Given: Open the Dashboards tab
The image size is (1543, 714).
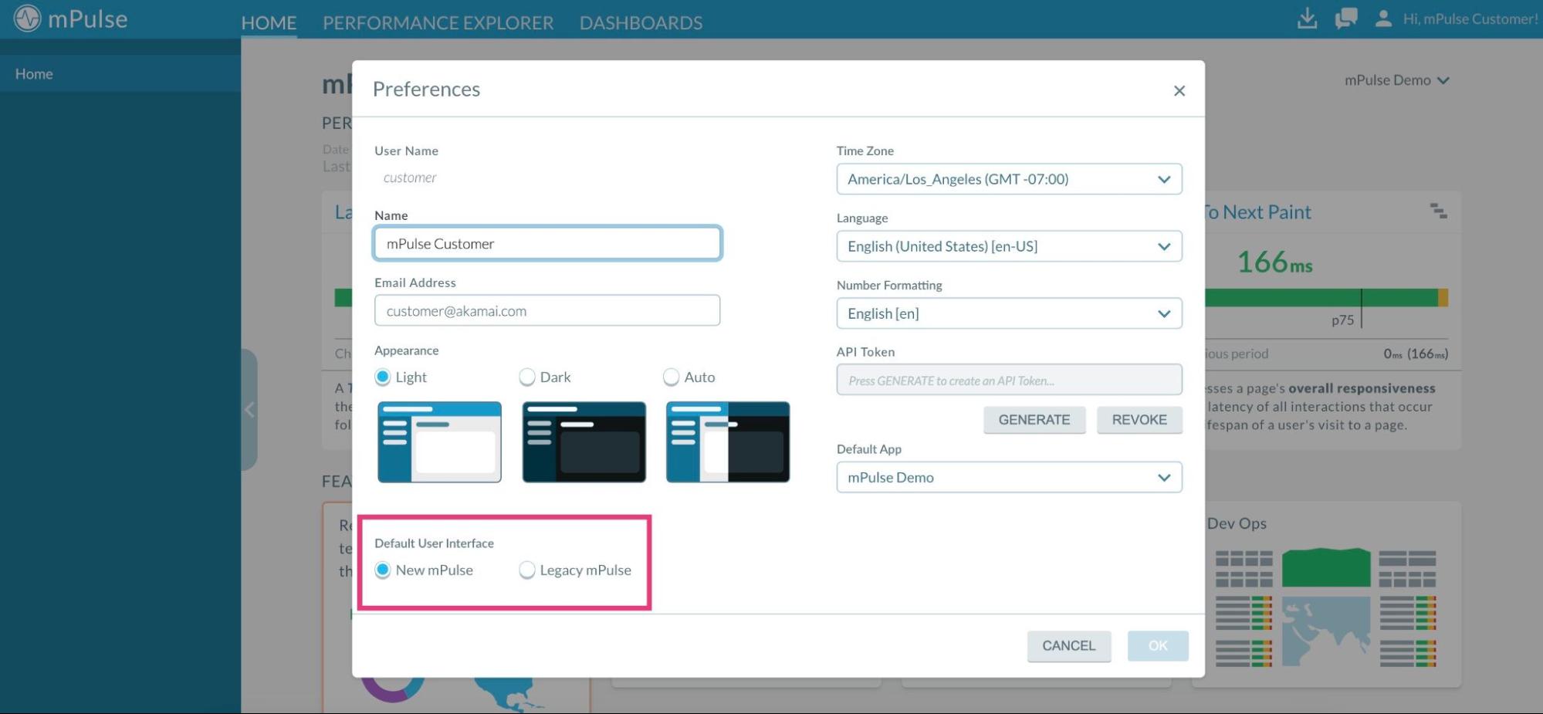Looking at the screenshot, I should (x=641, y=22).
